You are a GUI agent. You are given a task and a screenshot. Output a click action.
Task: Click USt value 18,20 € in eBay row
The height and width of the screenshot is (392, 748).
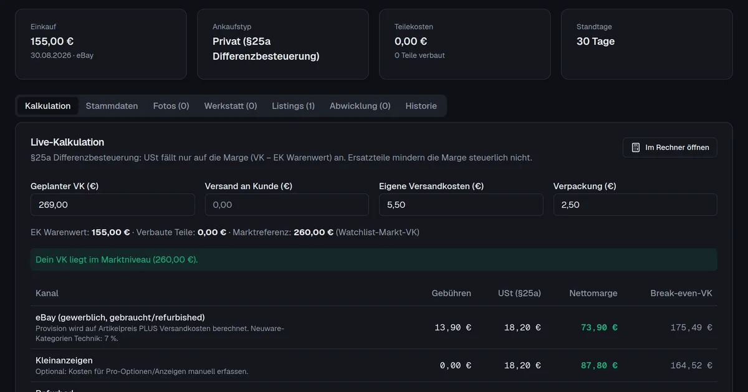pyautogui.click(x=522, y=327)
